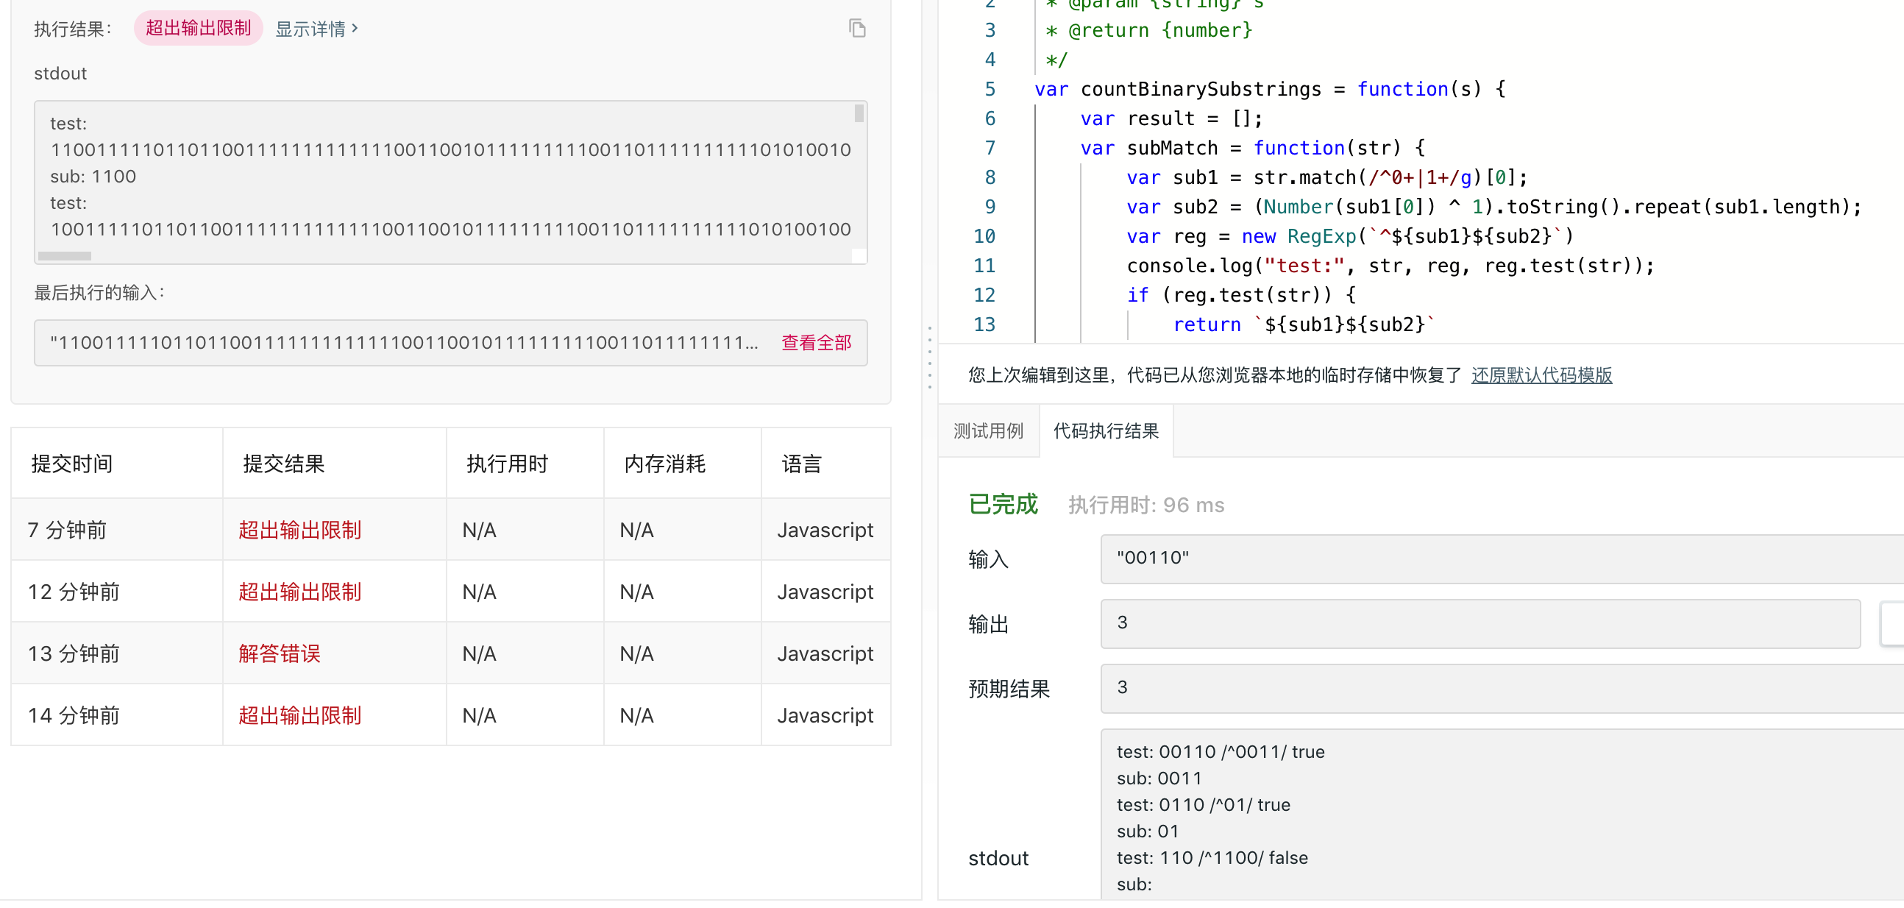The width and height of the screenshot is (1904, 908).
Task: Open the 解答错误 submission result
Action: [x=279, y=653]
